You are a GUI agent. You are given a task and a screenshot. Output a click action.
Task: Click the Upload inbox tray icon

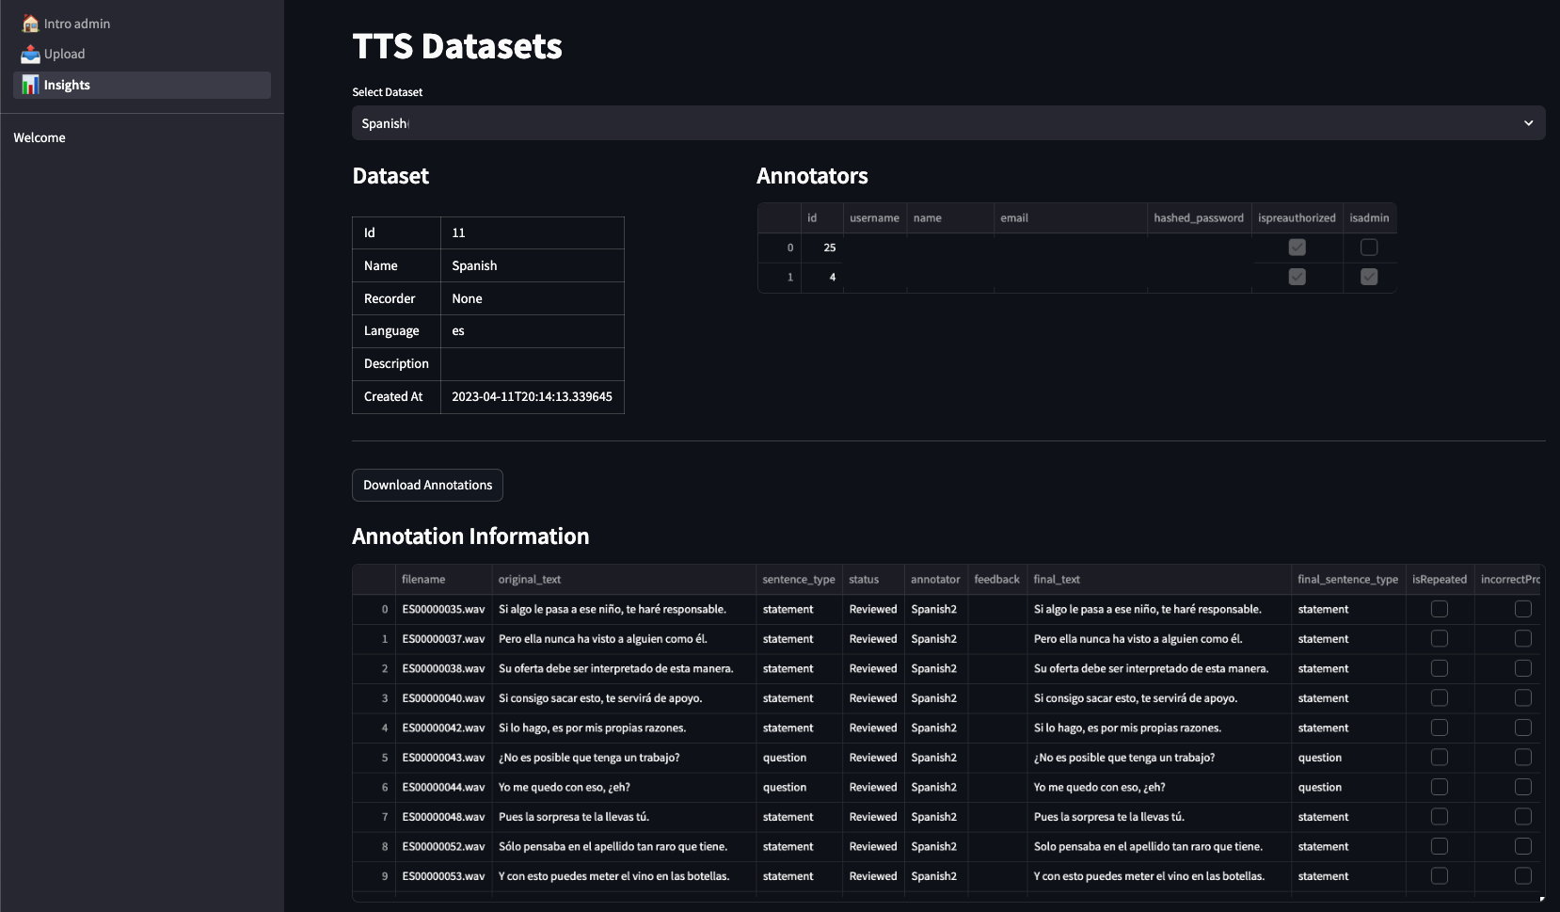[30, 54]
